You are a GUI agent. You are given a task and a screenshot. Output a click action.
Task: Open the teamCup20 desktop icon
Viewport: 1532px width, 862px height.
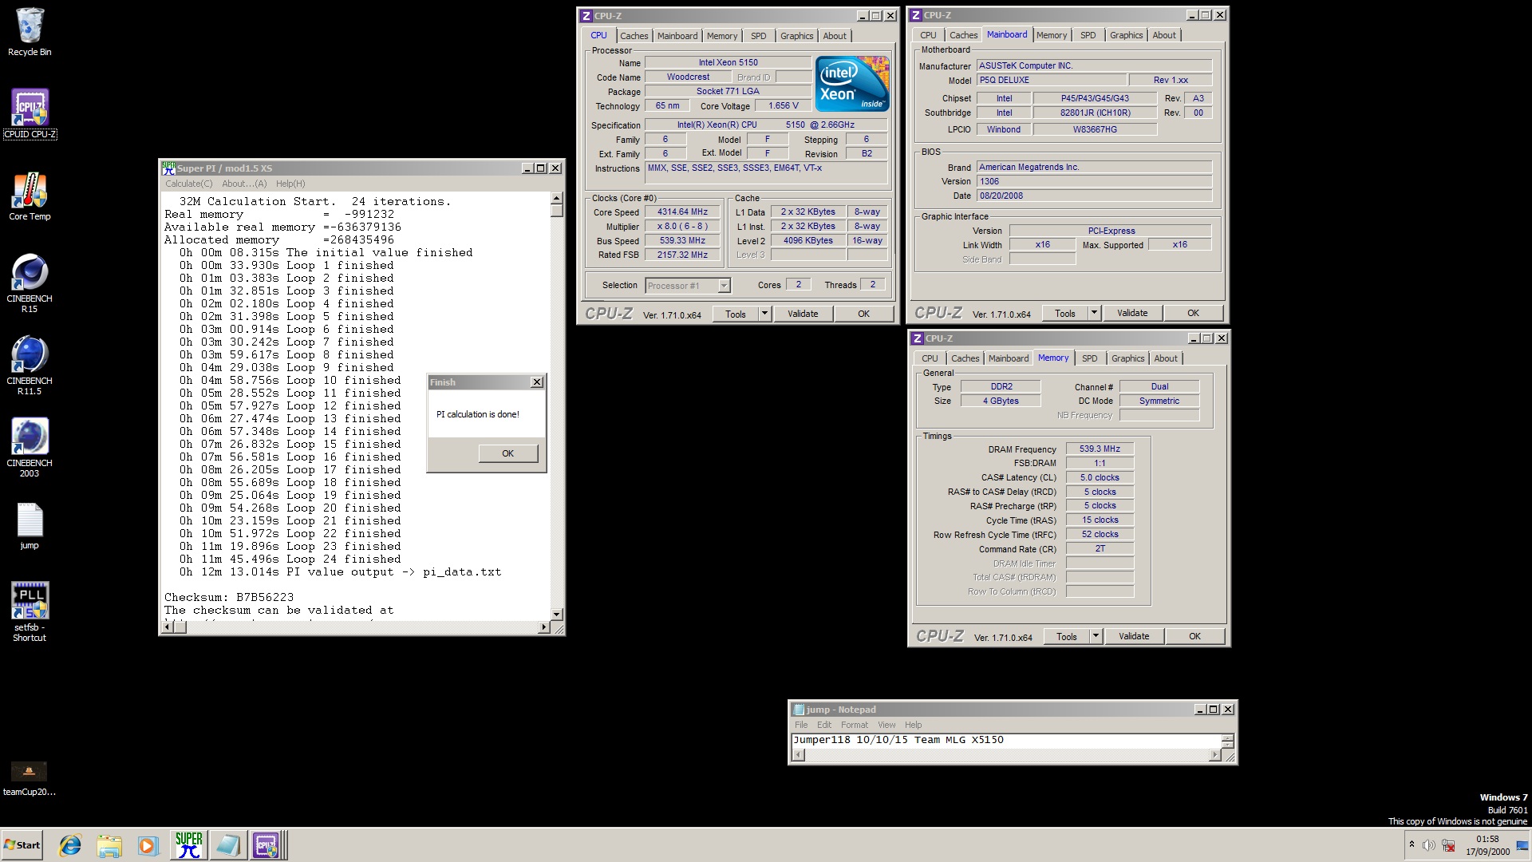[30, 778]
